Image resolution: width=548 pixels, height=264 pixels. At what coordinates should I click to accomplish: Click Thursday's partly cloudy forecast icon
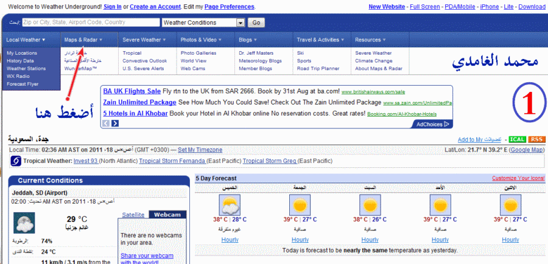pyautogui.click(x=230, y=205)
